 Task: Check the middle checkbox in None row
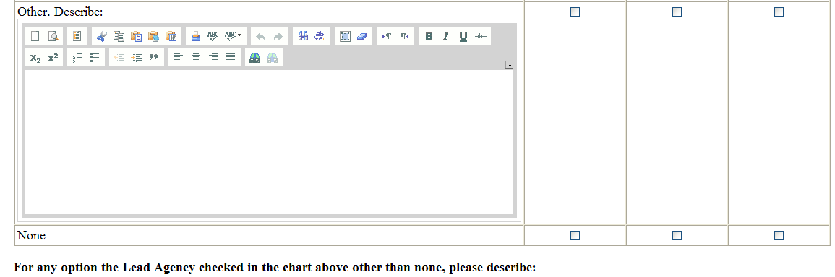(677, 235)
